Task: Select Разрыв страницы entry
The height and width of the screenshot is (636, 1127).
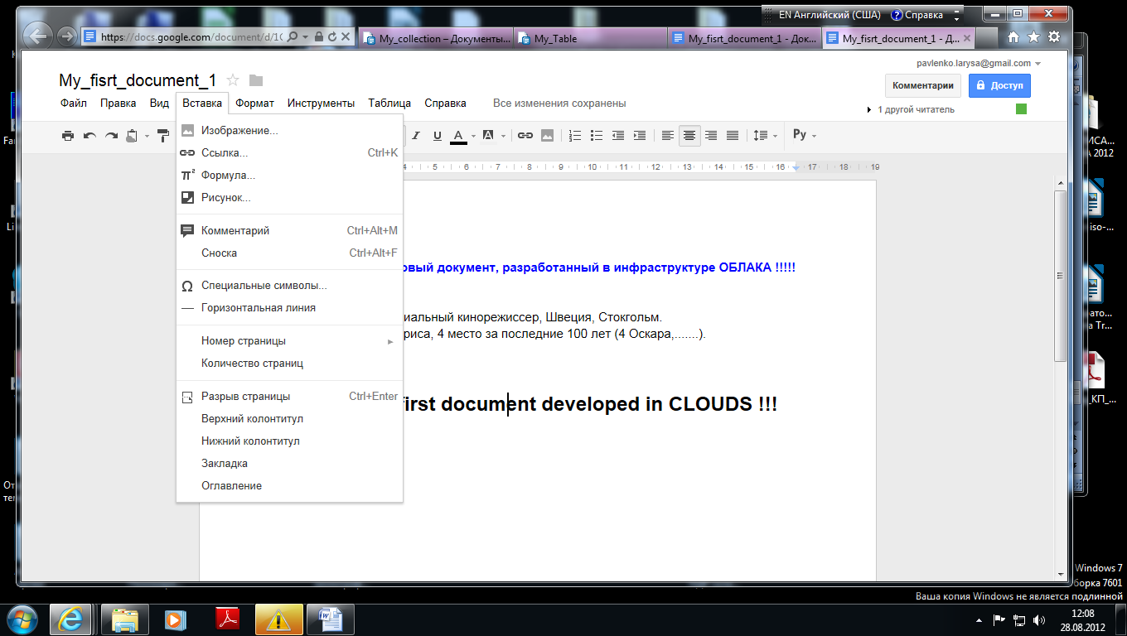Action: coord(289,397)
